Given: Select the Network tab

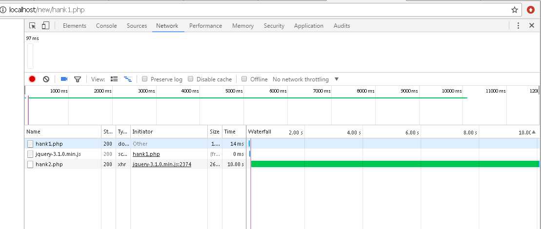Looking at the screenshot, I should (x=167, y=26).
